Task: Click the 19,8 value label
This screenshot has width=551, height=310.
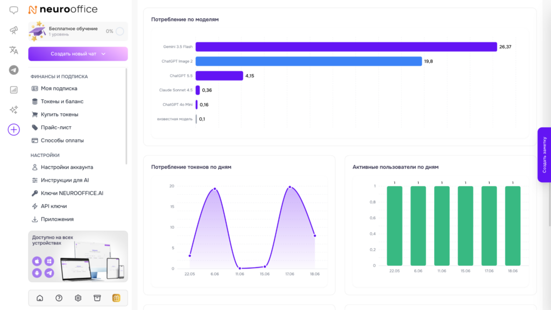Action: [x=428, y=61]
